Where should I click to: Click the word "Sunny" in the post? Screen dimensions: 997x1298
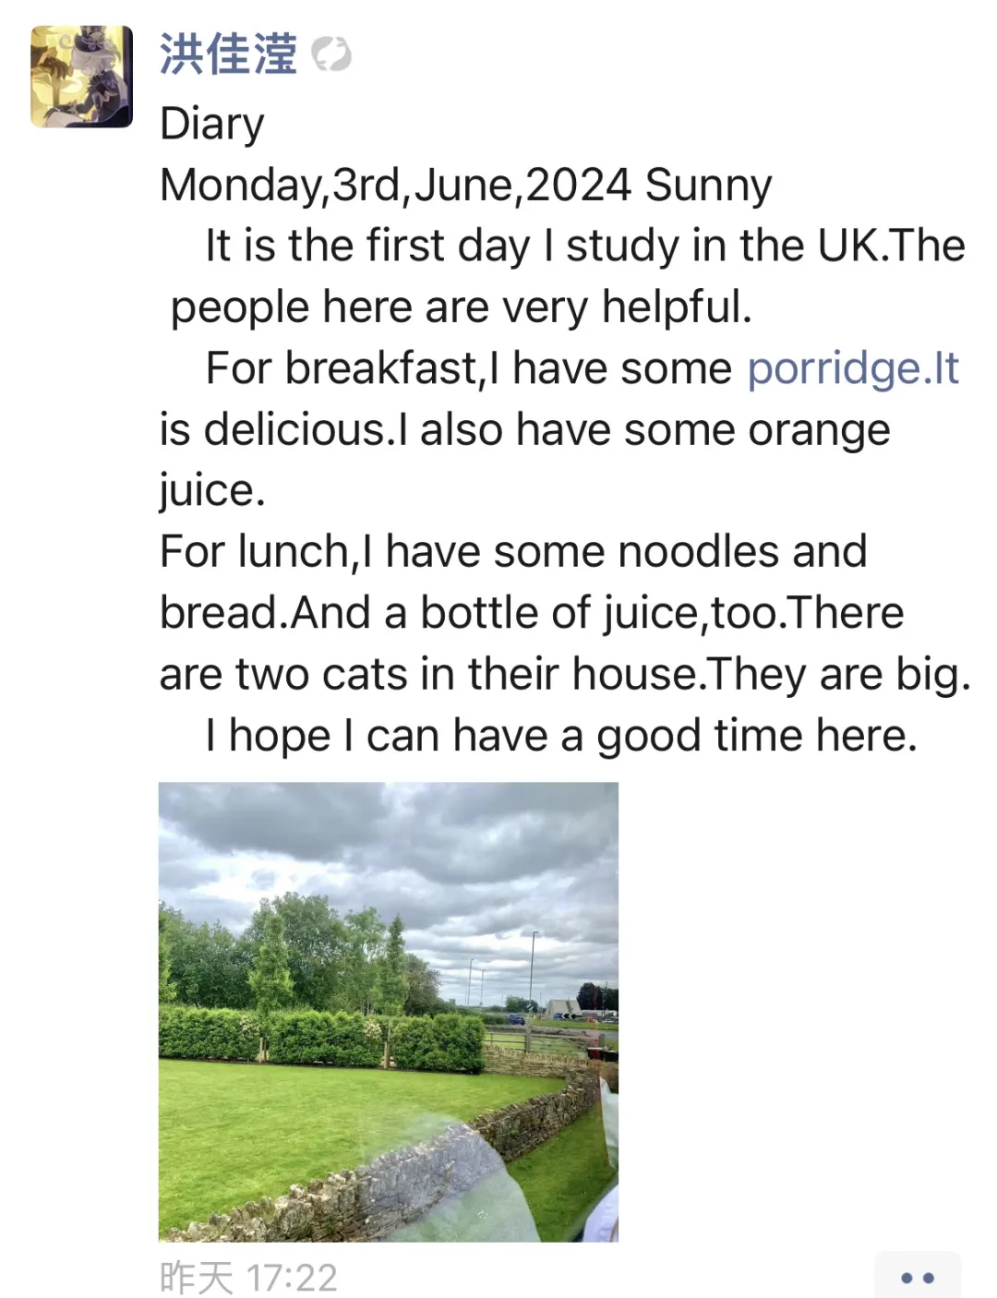pyautogui.click(x=708, y=185)
